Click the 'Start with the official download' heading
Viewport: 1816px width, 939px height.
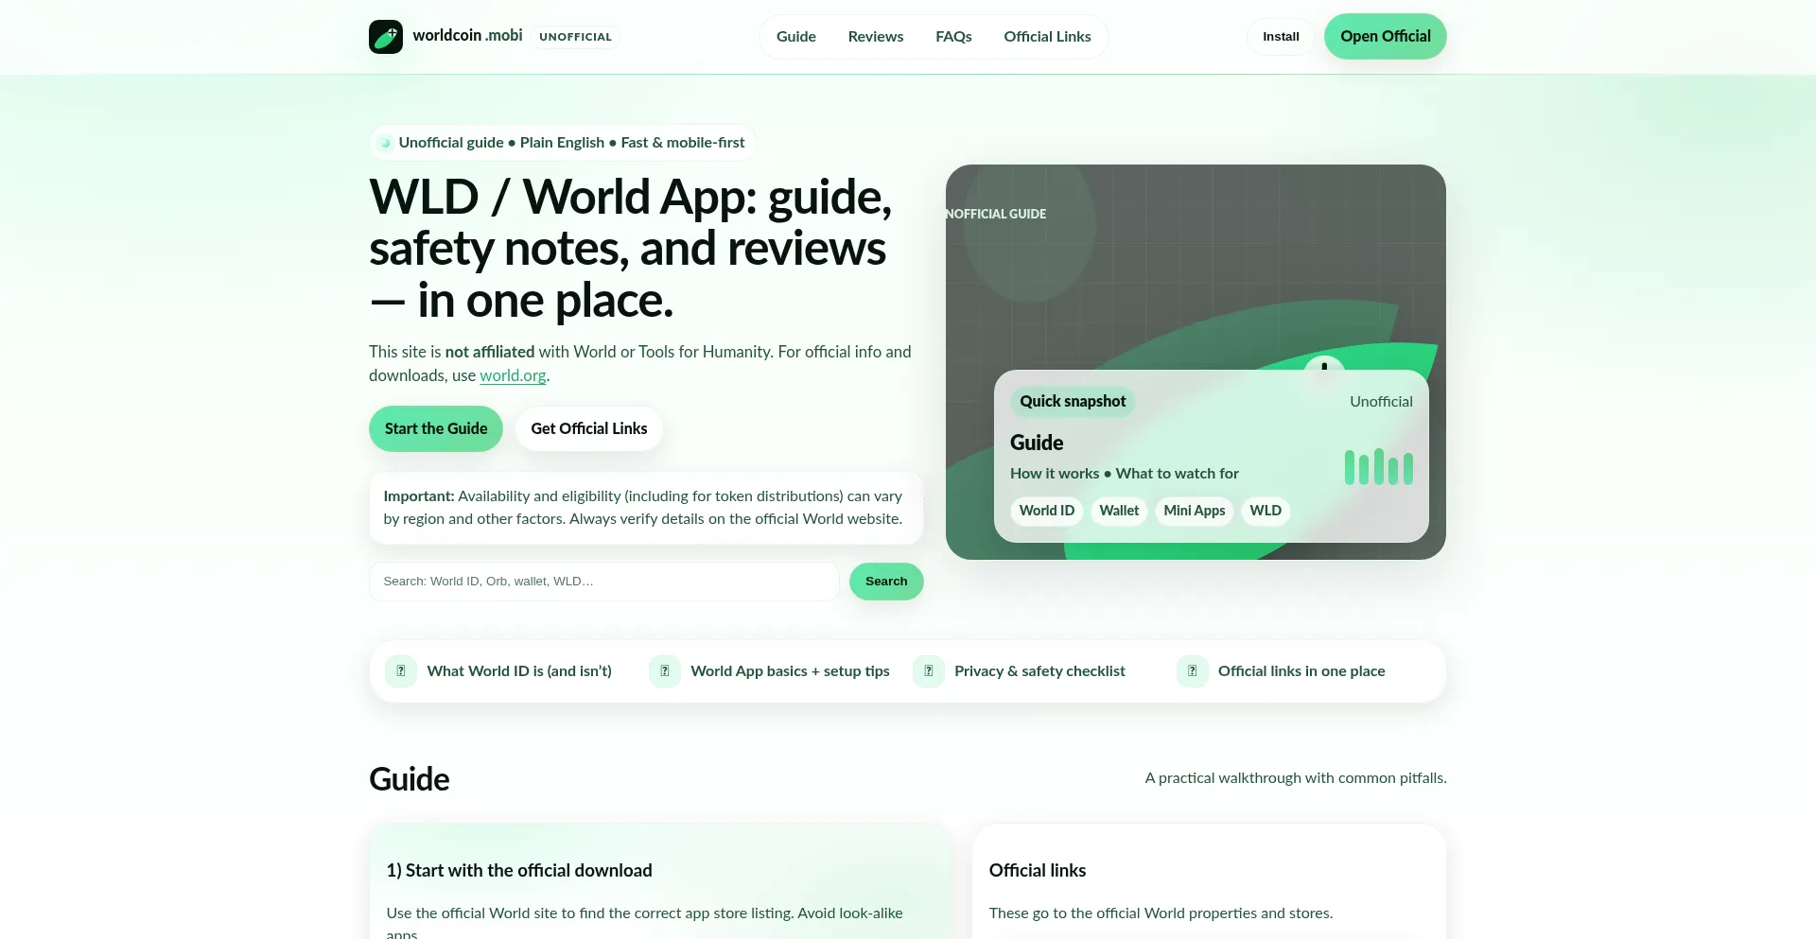click(519, 871)
